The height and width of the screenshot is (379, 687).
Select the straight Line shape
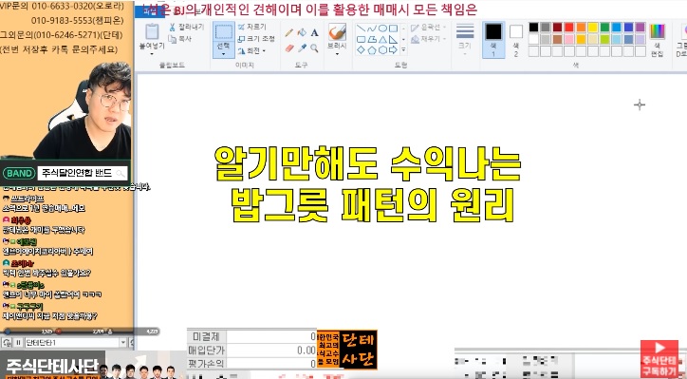tap(361, 28)
